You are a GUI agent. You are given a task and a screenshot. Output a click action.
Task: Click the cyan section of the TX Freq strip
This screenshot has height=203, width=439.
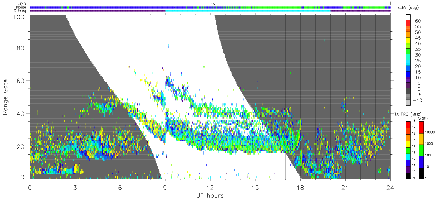[248, 11]
